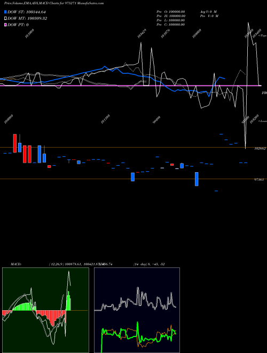Click the blue DOW ST legend swatch
Viewport: 267px width, 353px height.
click(x=5, y=12)
